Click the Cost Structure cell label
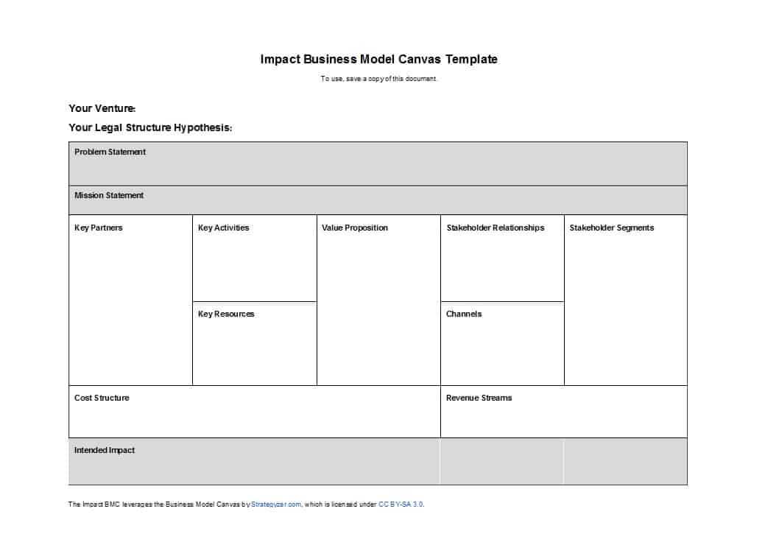The height and width of the screenshot is (559, 765). 102,398
